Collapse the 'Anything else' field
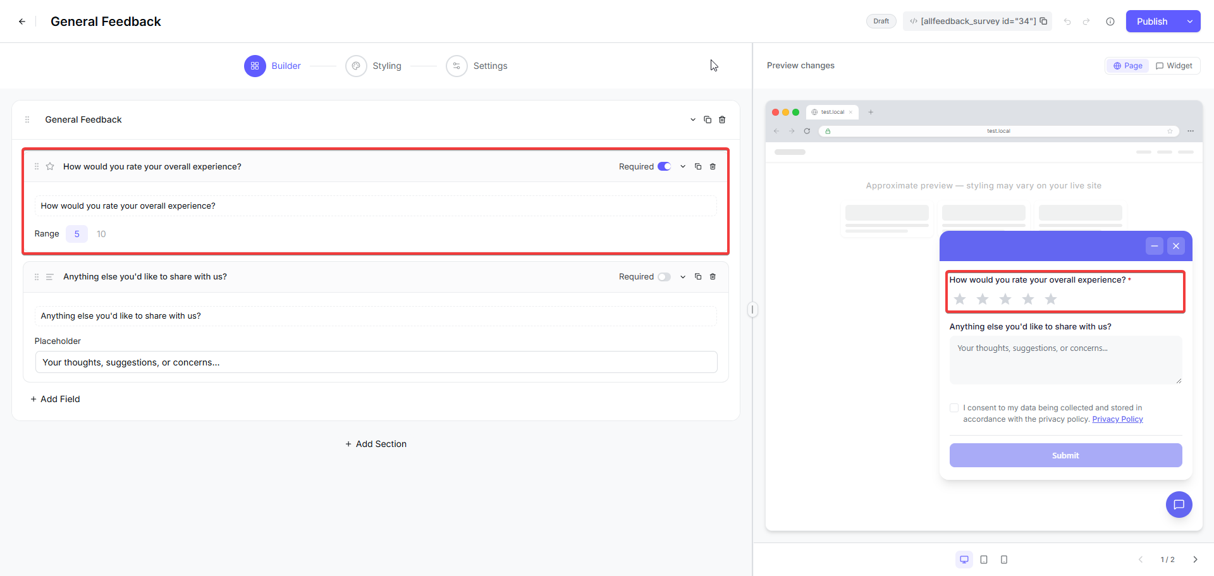This screenshot has width=1214, height=576. [x=683, y=276]
